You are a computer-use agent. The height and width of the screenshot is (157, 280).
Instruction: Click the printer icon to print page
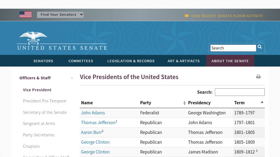tap(258, 77)
